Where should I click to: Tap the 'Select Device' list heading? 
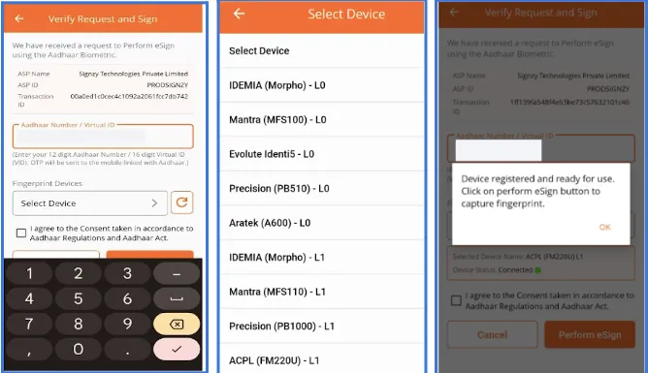(x=259, y=50)
